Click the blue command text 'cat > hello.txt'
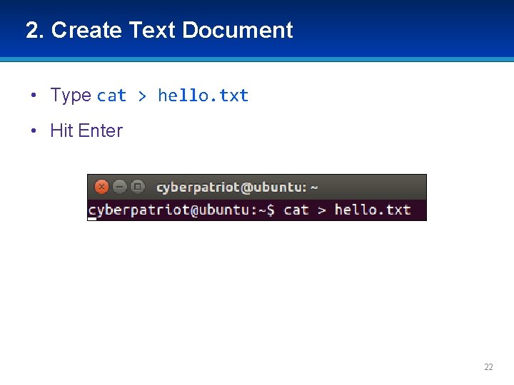514x385 pixels. coord(173,96)
